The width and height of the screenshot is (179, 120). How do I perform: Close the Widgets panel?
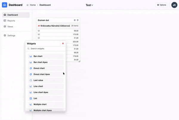63,44
